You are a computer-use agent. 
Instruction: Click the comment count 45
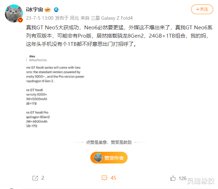pos(113,178)
